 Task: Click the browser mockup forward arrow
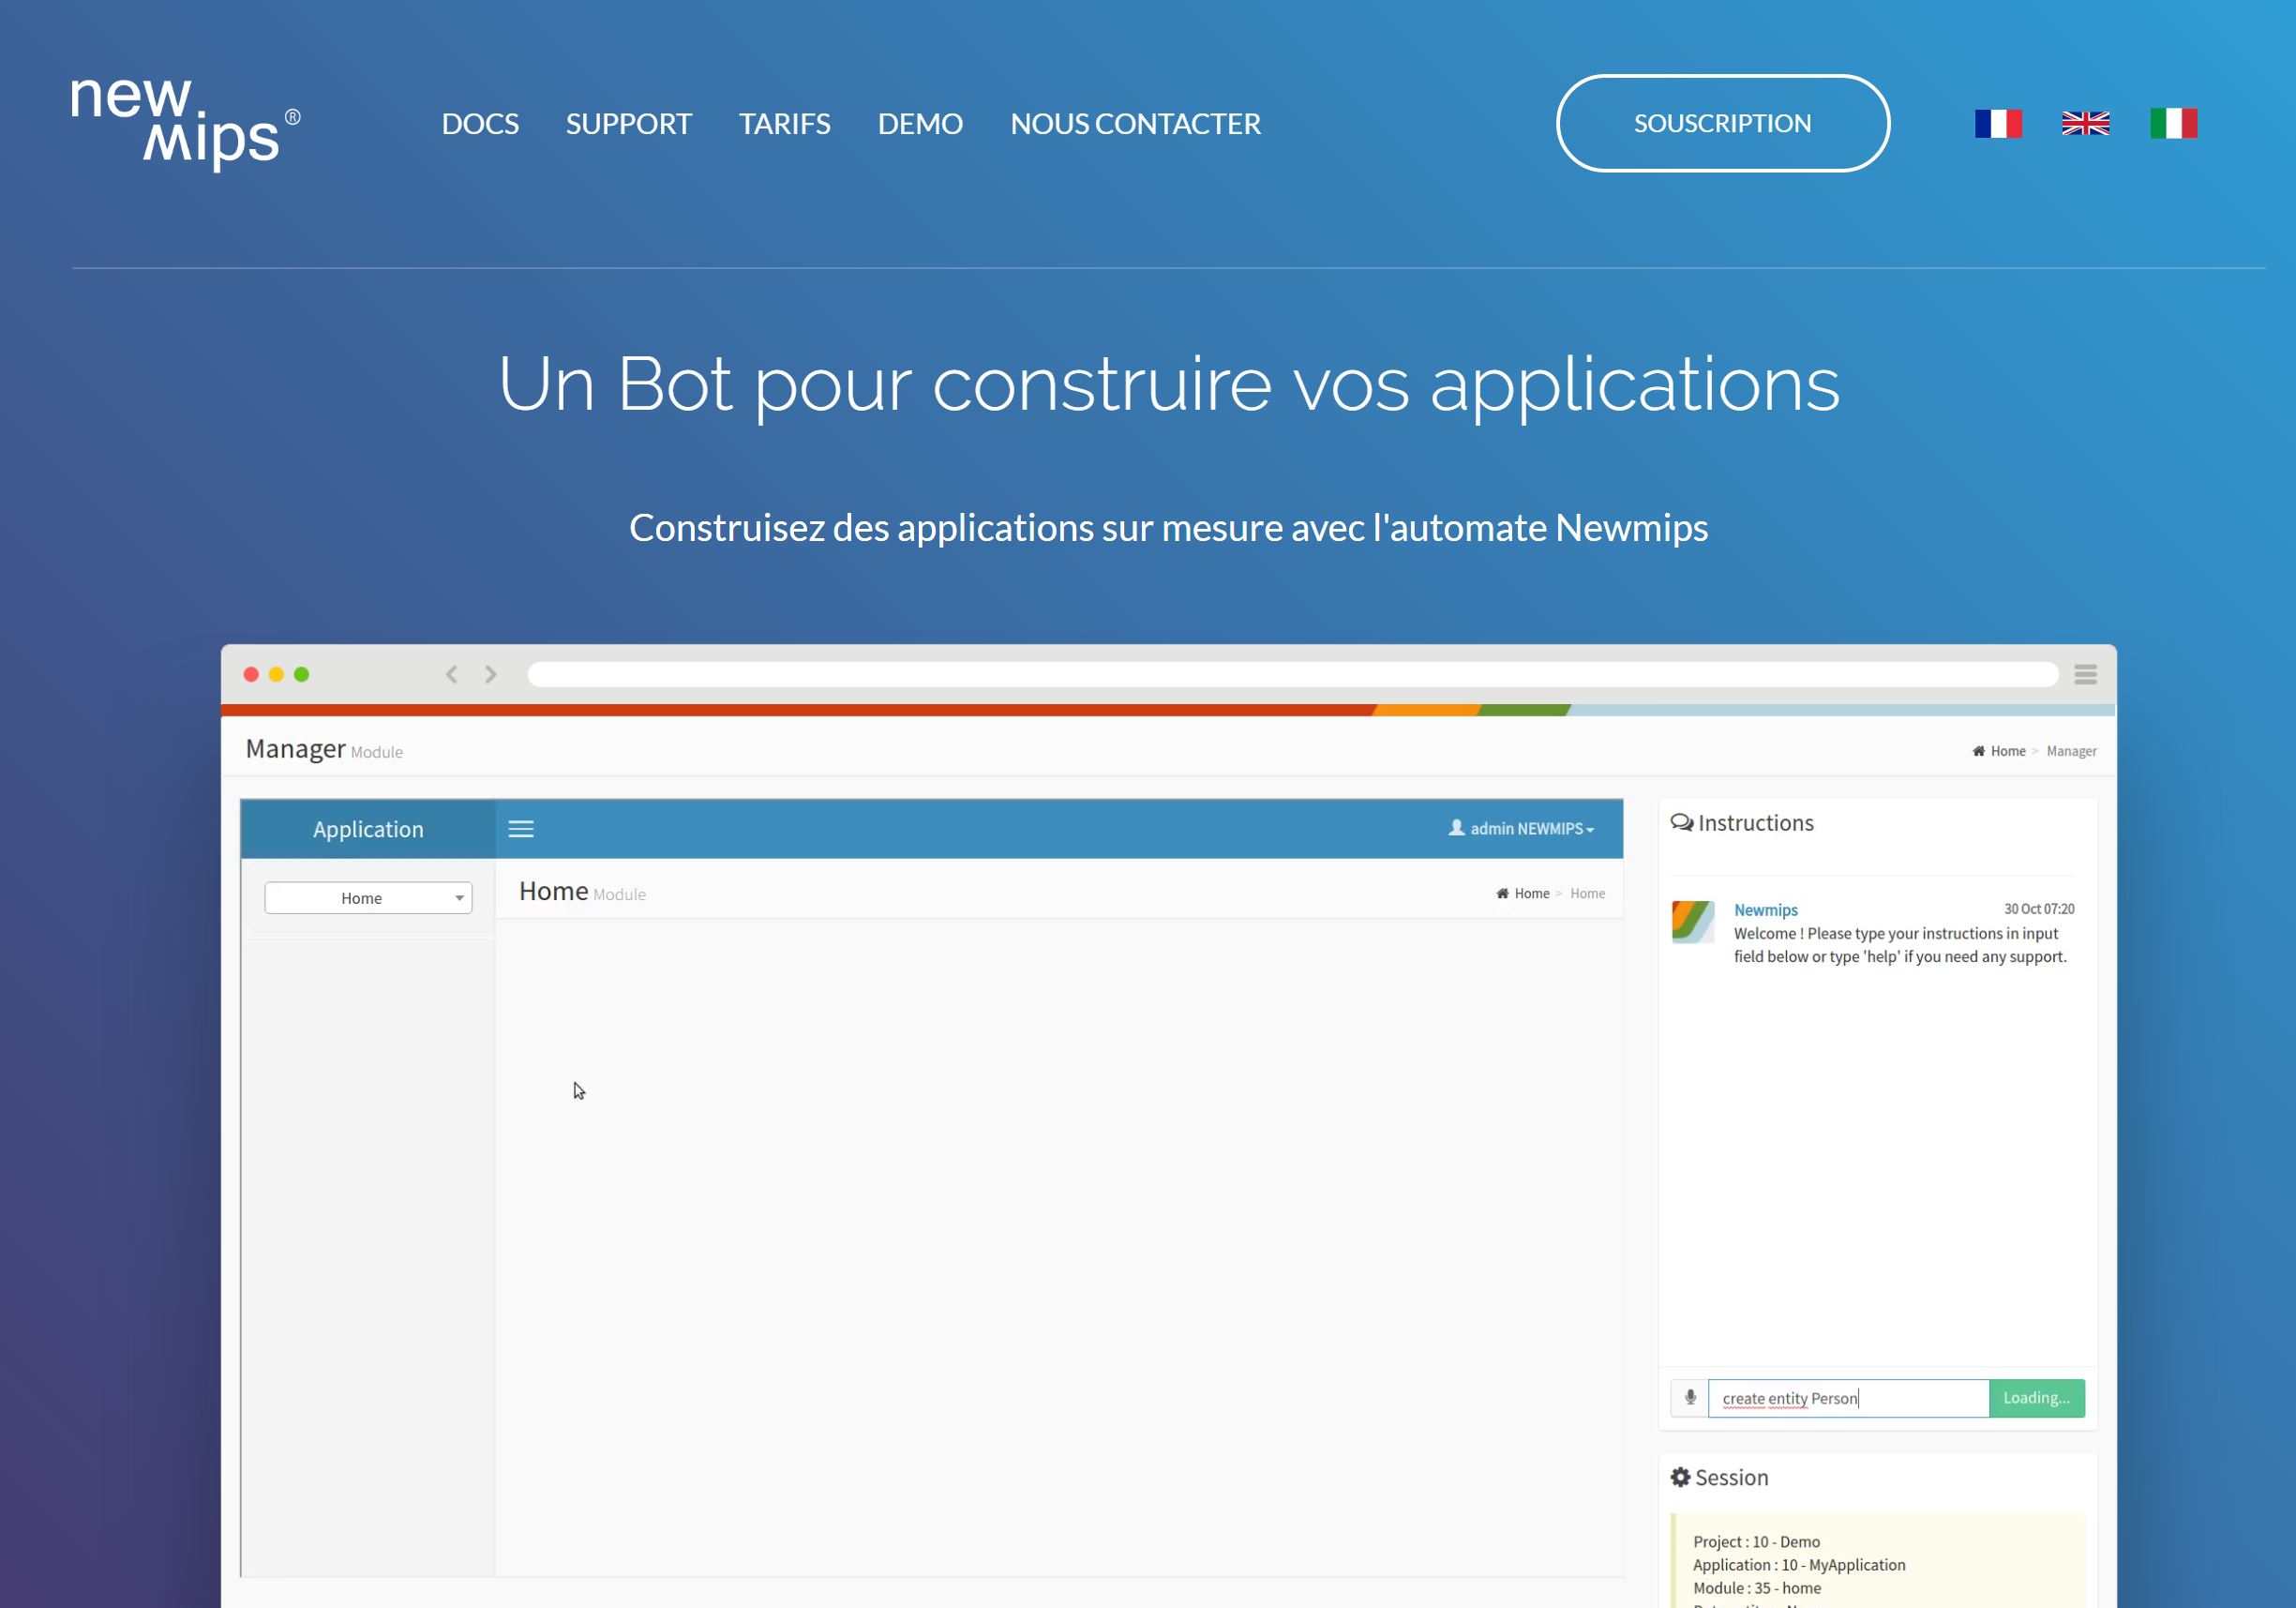pos(490,674)
